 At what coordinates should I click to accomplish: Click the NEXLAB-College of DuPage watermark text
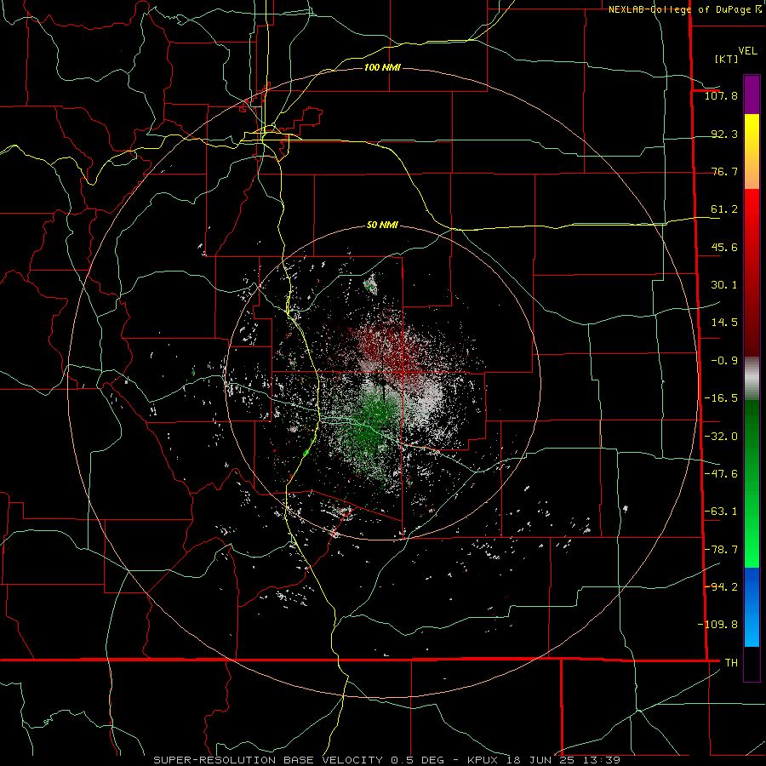pos(685,9)
